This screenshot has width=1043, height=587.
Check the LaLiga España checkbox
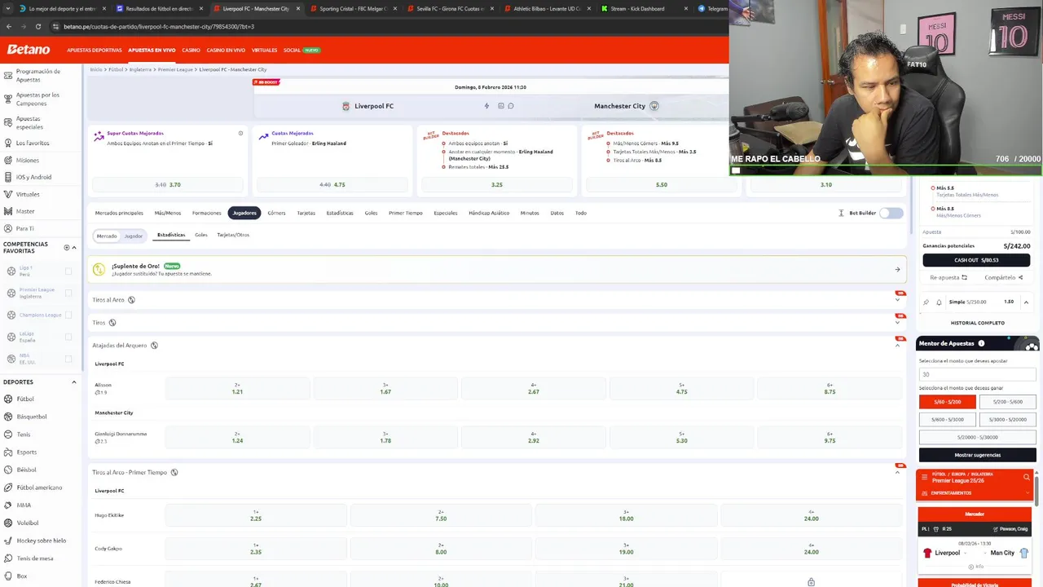pos(68,337)
